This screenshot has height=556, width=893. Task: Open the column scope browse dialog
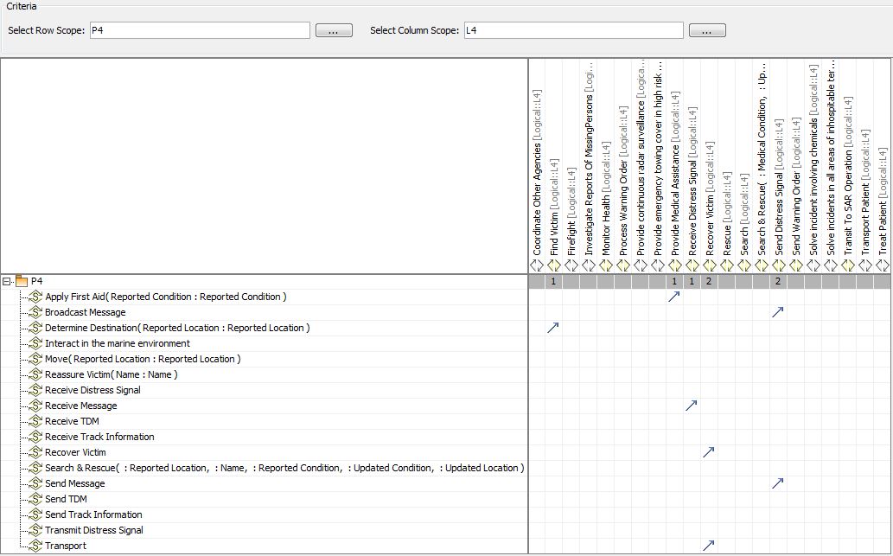(707, 29)
